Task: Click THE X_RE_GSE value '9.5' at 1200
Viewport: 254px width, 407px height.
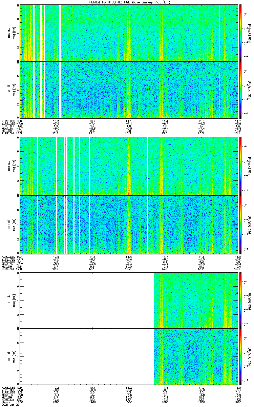Action: (x=20, y=387)
